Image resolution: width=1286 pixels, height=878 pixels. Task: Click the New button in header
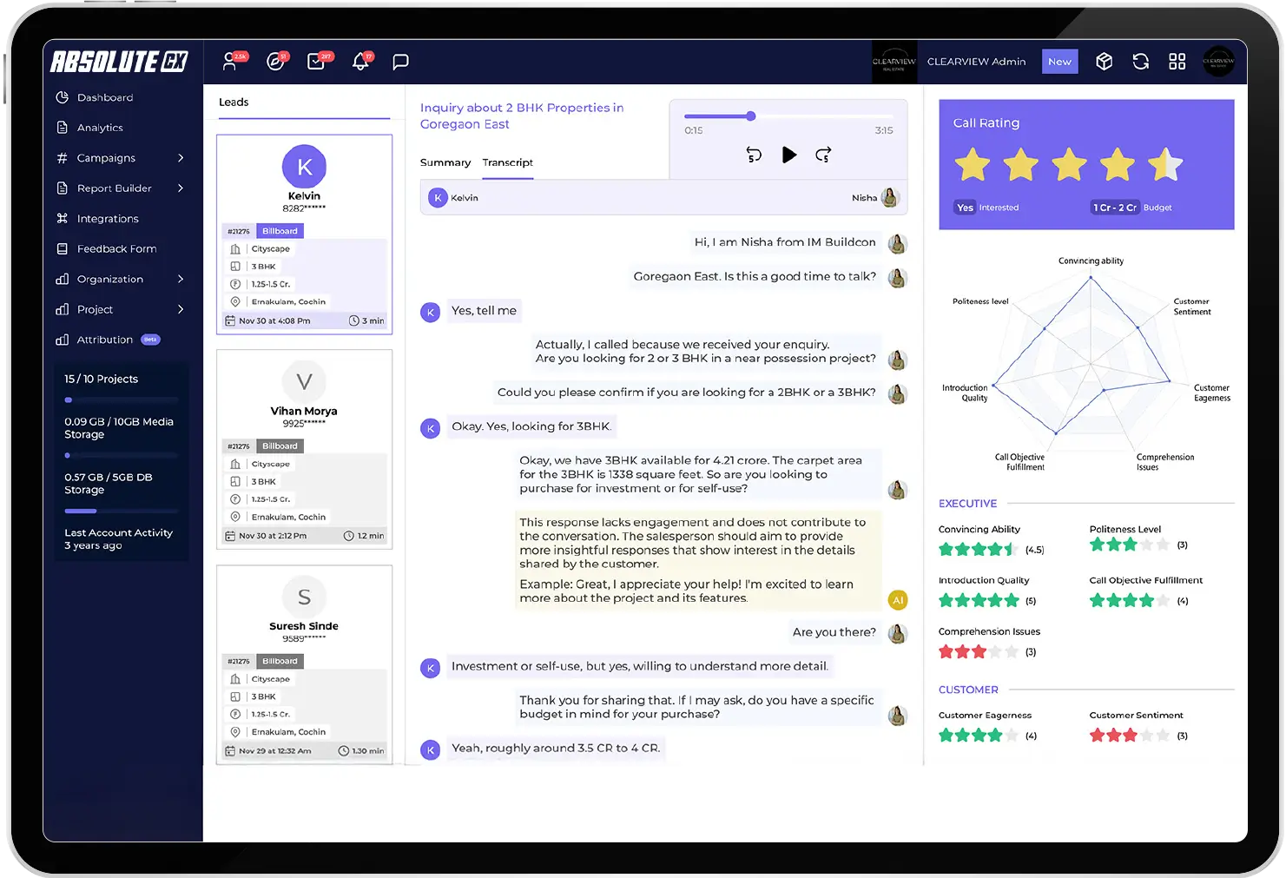[1059, 62]
